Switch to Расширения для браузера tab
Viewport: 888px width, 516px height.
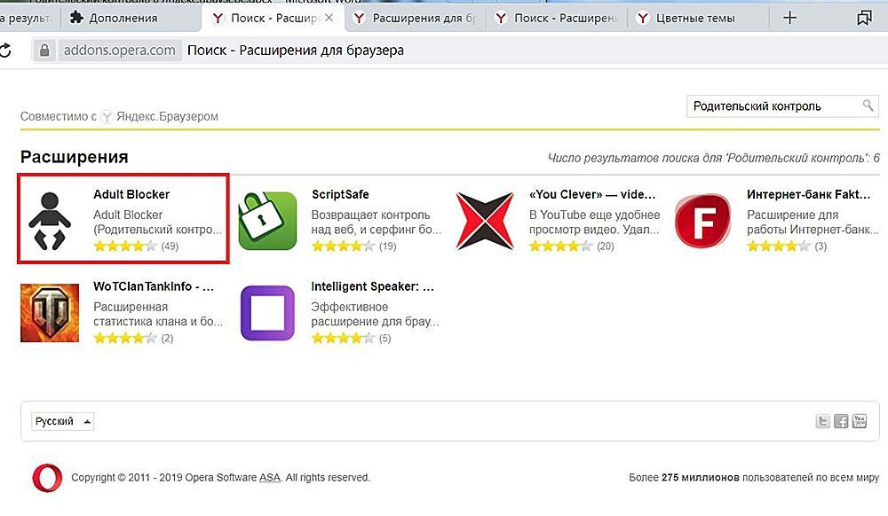click(415, 18)
